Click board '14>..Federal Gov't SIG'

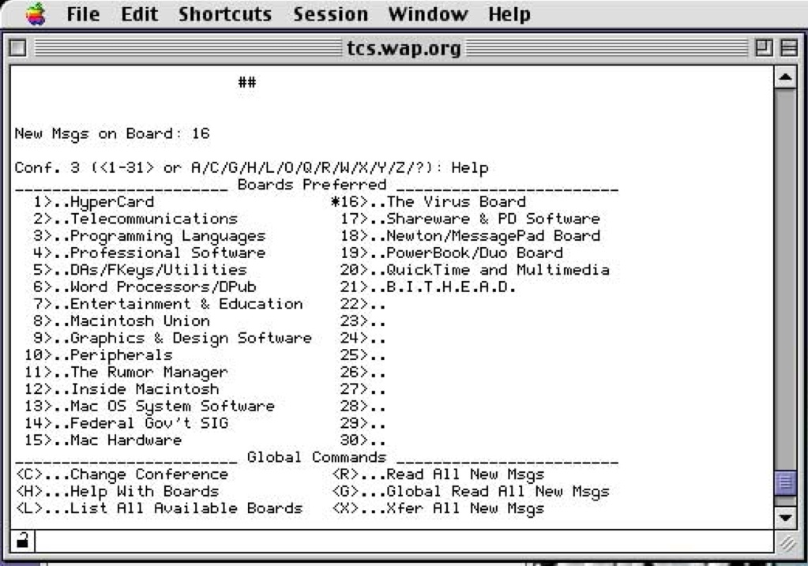click(x=126, y=423)
